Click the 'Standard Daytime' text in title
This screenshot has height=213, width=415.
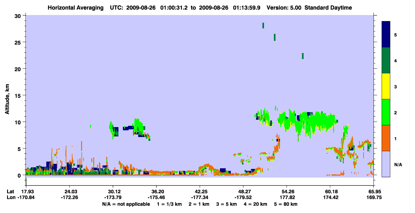coord(328,8)
